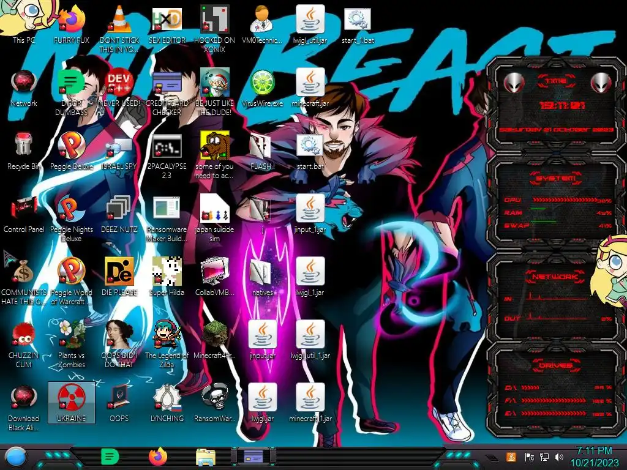The height and width of the screenshot is (470, 627).
Task: Click the start.bat file
Action: (x=310, y=151)
